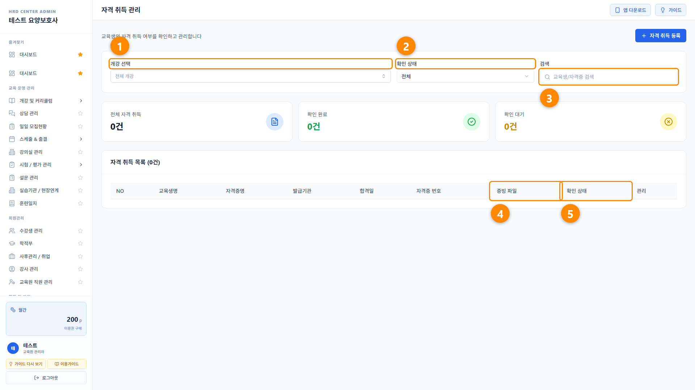Click the yellow X icon in 확인 대기 card
The height and width of the screenshot is (390, 695).
coord(669,122)
